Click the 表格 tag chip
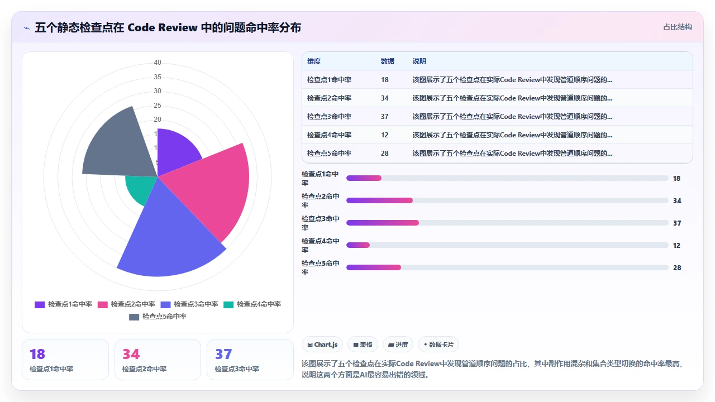Viewport: 715px width, 402px height. tap(363, 344)
